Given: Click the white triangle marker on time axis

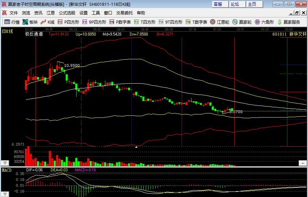Looking at the screenshot, I should (136, 147).
